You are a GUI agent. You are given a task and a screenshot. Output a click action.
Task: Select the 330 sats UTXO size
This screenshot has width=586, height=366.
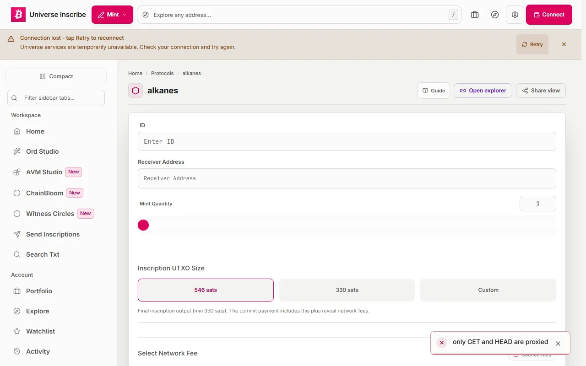347,290
